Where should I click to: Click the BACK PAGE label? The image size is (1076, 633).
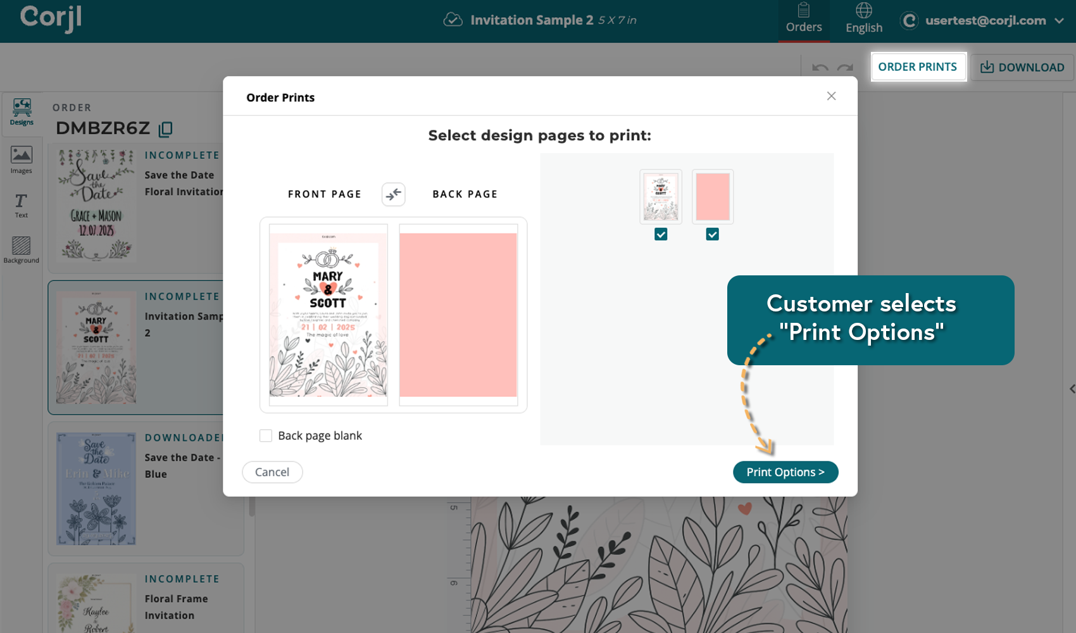click(465, 194)
